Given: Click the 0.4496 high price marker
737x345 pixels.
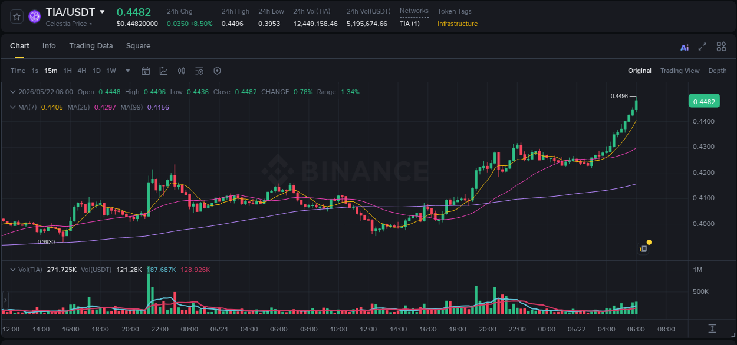Looking at the screenshot, I should 619,96.
